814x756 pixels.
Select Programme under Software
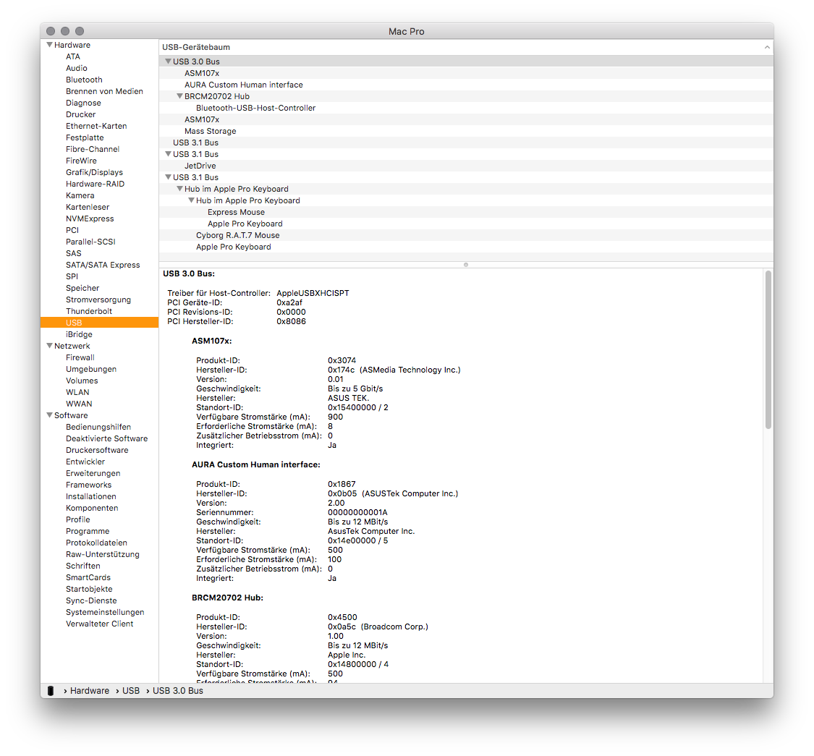click(x=88, y=531)
